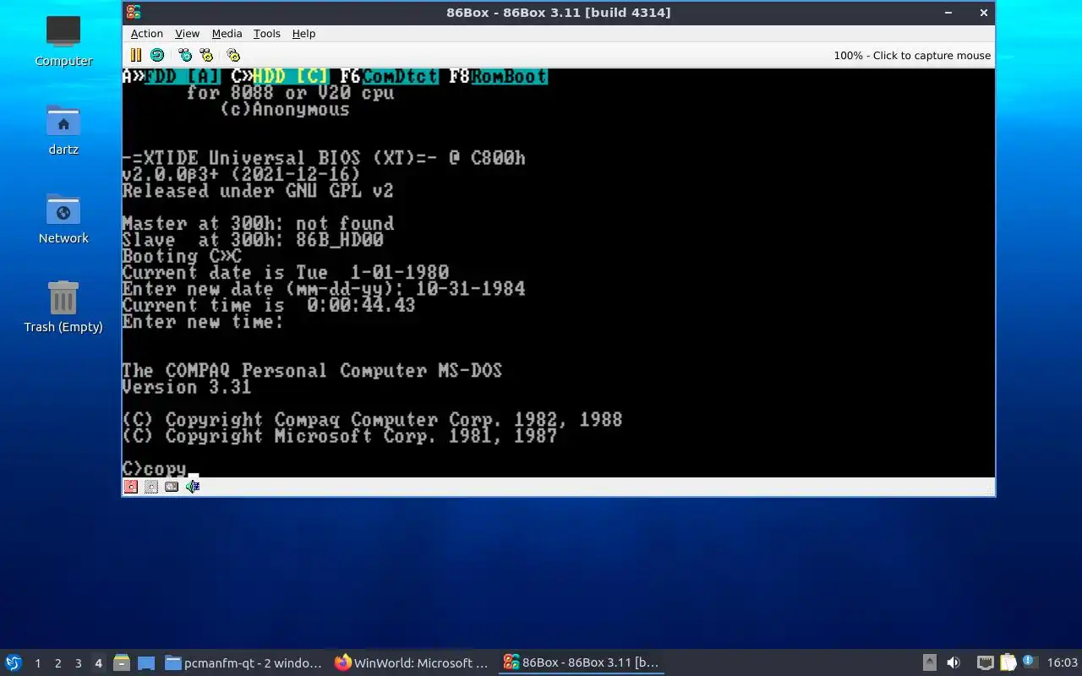Open the start menu on the taskbar
Viewport: 1082px width, 676px height.
(14, 662)
